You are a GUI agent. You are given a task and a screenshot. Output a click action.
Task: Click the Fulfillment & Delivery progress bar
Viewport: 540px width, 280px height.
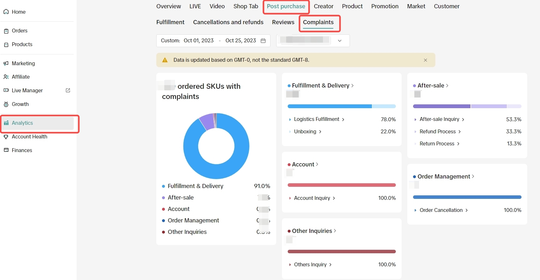point(341,106)
